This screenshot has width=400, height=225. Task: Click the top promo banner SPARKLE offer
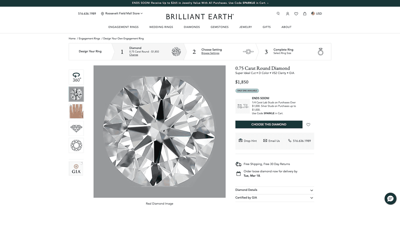[x=200, y=3]
